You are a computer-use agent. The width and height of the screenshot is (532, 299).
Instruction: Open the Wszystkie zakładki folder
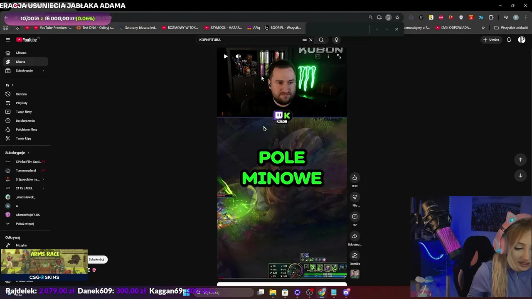(511, 28)
